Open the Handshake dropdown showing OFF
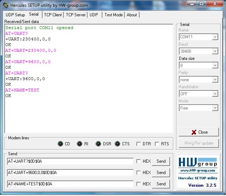Image resolution: width=226 pixels, height=196 pixels. coord(215,94)
